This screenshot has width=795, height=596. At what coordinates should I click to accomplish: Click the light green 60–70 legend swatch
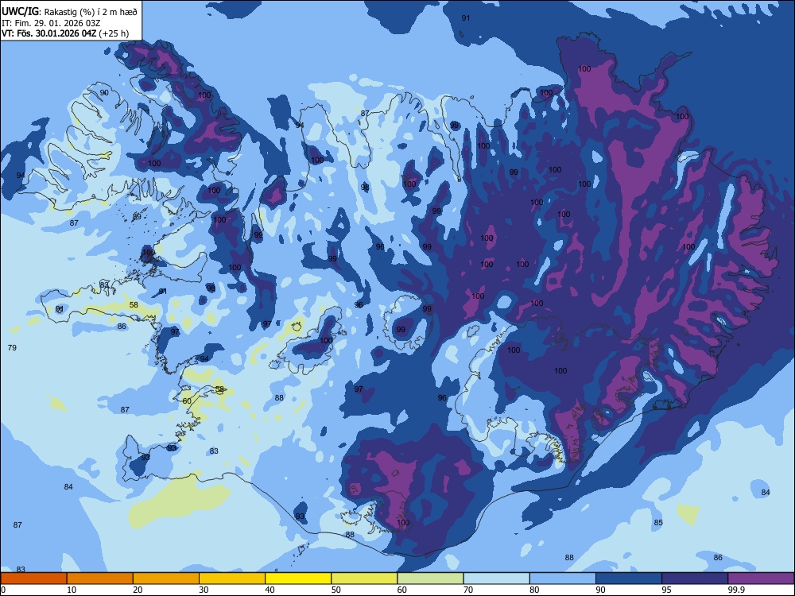[430, 579]
